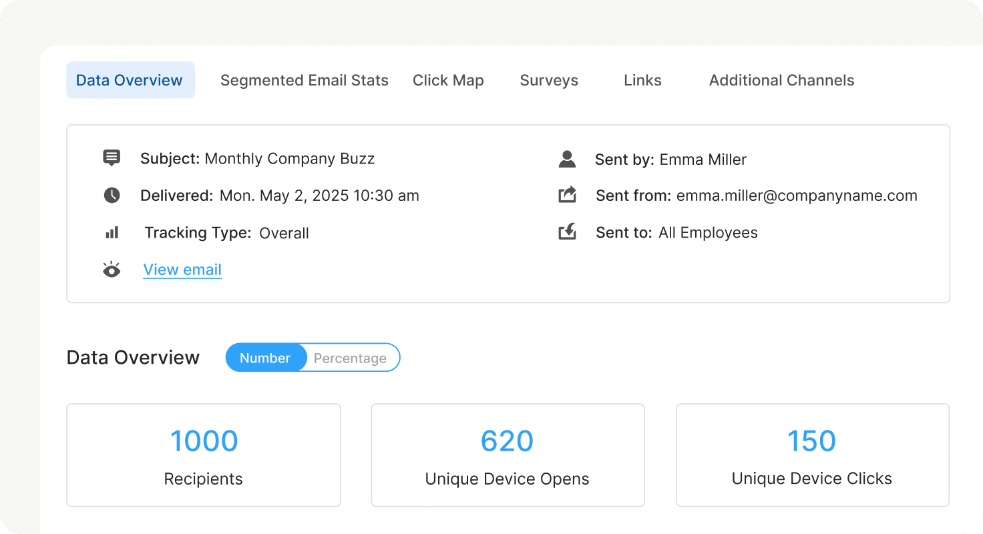The height and width of the screenshot is (534, 983).
Task: Switch to the Click Map tab
Action: (x=448, y=80)
